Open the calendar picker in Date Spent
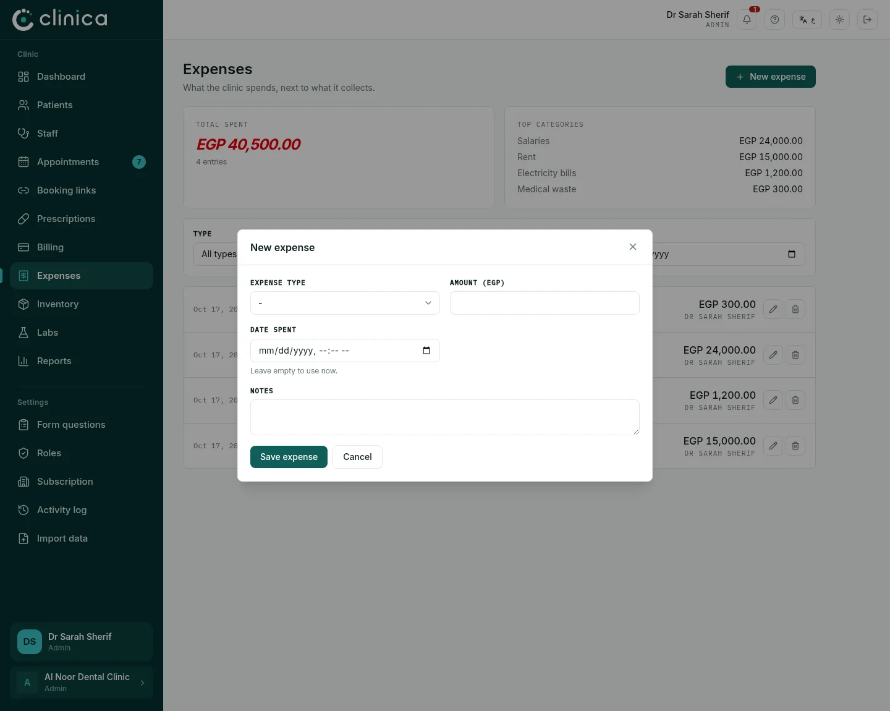Viewport: 890px width, 711px height. pyautogui.click(x=426, y=351)
